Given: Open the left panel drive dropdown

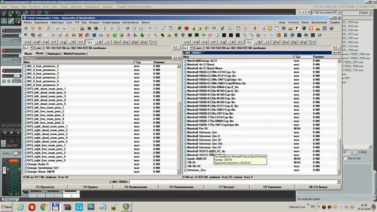Looking at the screenshot, I should [31, 48].
